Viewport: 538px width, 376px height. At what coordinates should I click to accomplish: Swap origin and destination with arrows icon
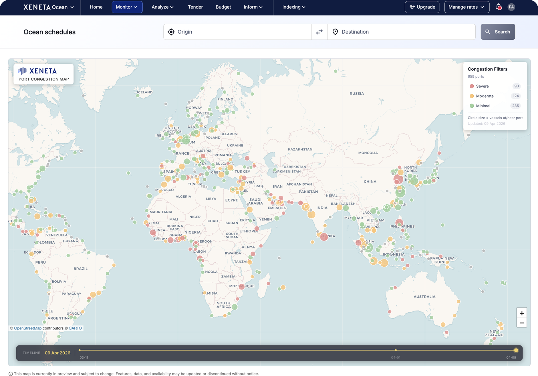[x=319, y=32]
